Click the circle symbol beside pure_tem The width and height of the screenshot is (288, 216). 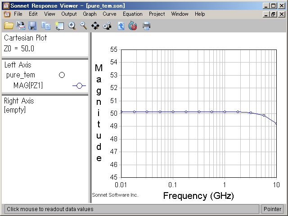click(62, 75)
